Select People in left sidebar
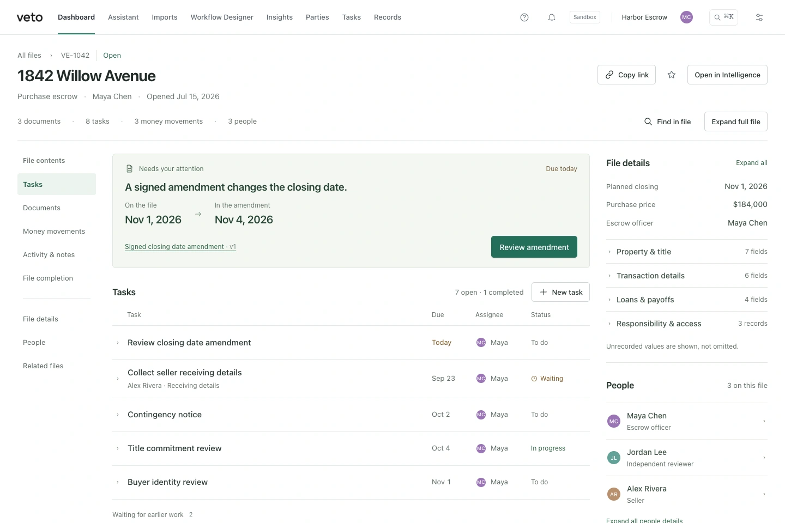785x523 pixels. (x=57, y=343)
